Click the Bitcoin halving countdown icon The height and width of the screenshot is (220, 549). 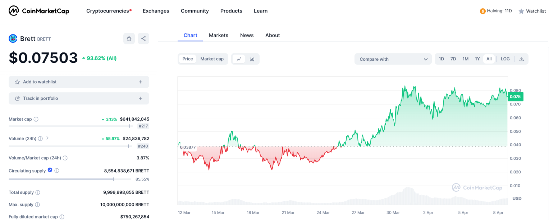click(482, 11)
